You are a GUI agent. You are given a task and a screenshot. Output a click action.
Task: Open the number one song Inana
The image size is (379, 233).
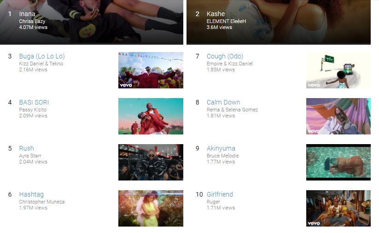(x=27, y=14)
